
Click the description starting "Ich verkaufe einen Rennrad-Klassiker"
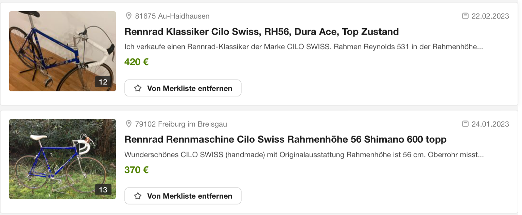coord(303,47)
